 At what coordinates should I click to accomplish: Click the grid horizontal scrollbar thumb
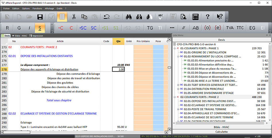click(17, 132)
